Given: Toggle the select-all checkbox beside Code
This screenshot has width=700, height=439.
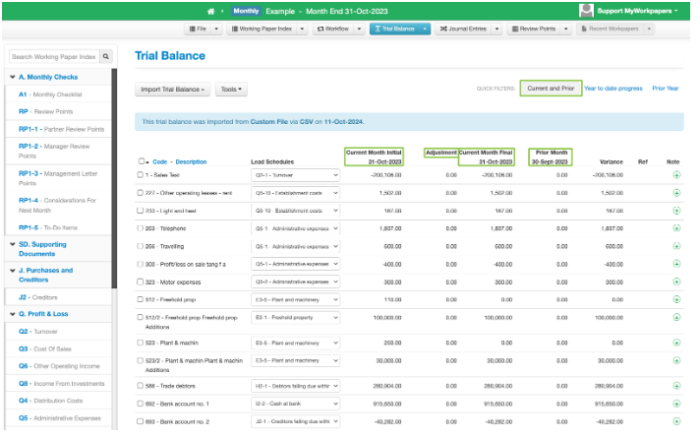Looking at the screenshot, I should [x=142, y=161].
